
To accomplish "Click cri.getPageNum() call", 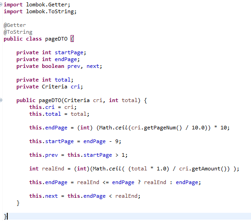I will (x=157, y=128).
